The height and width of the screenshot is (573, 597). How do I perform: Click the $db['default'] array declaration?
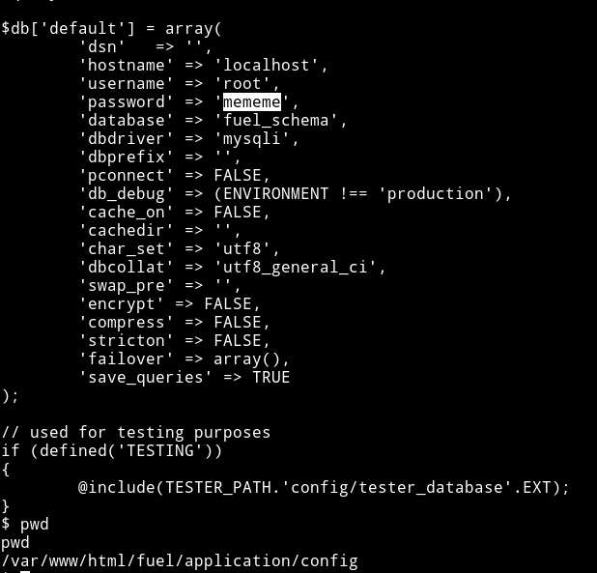111,29
